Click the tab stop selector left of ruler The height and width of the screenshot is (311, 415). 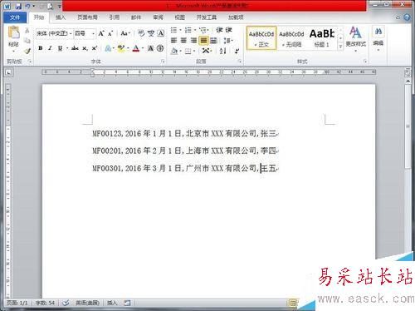tap(9, 72)
